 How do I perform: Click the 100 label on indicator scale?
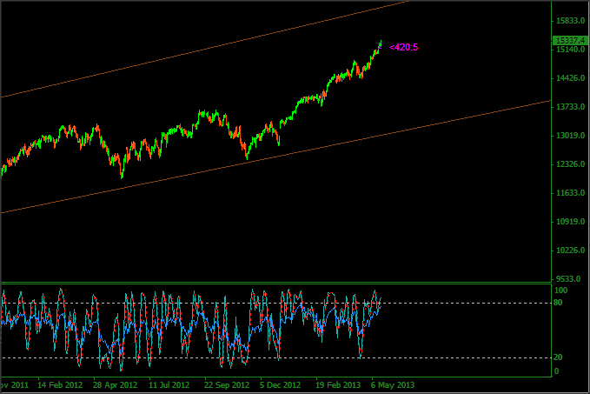click(x=561, y=290)
